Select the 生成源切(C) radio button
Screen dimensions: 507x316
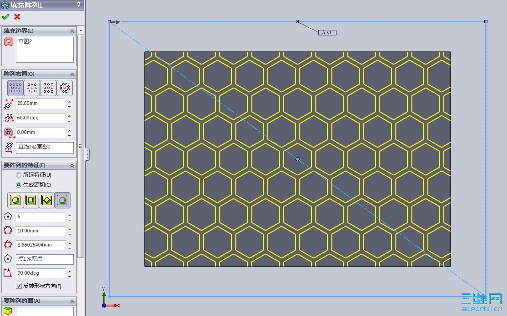pos(19,185)
